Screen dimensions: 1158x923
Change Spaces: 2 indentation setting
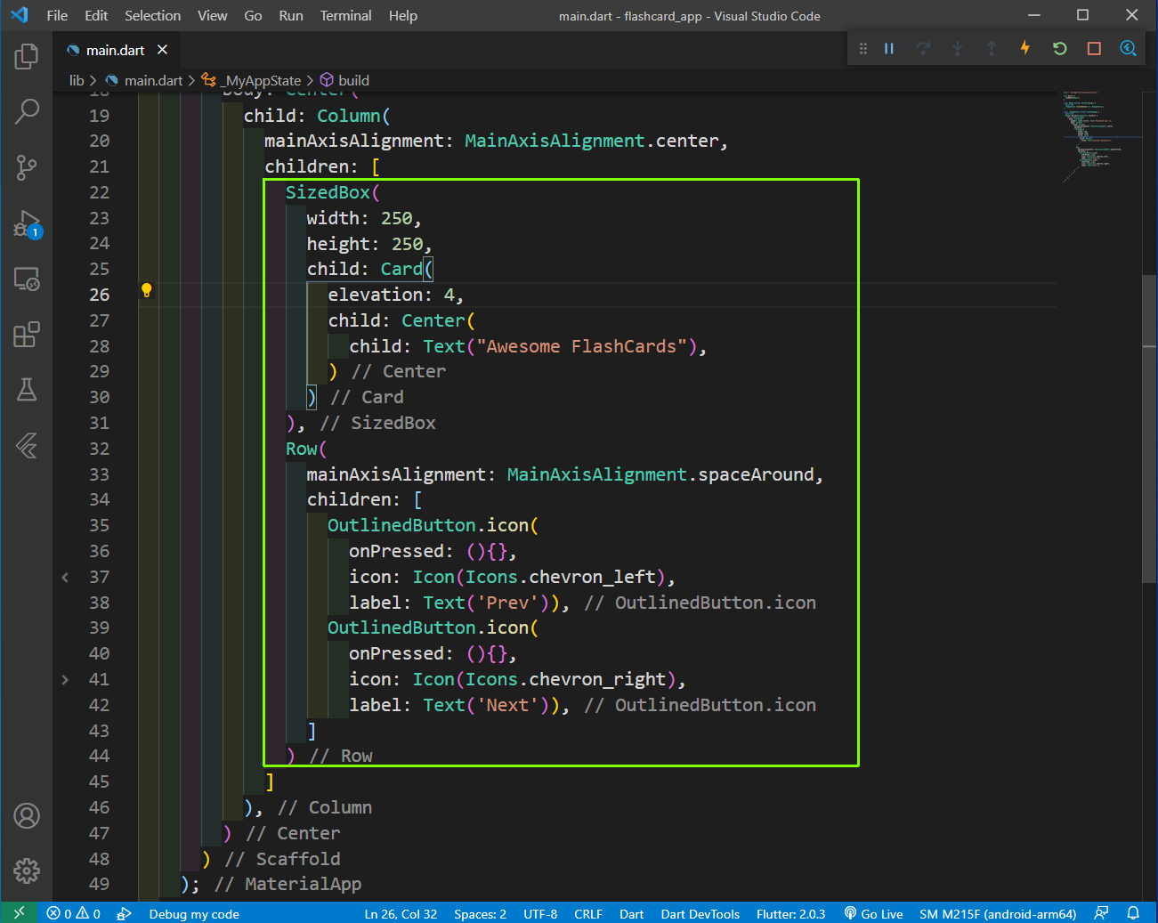tap(480, 913)
